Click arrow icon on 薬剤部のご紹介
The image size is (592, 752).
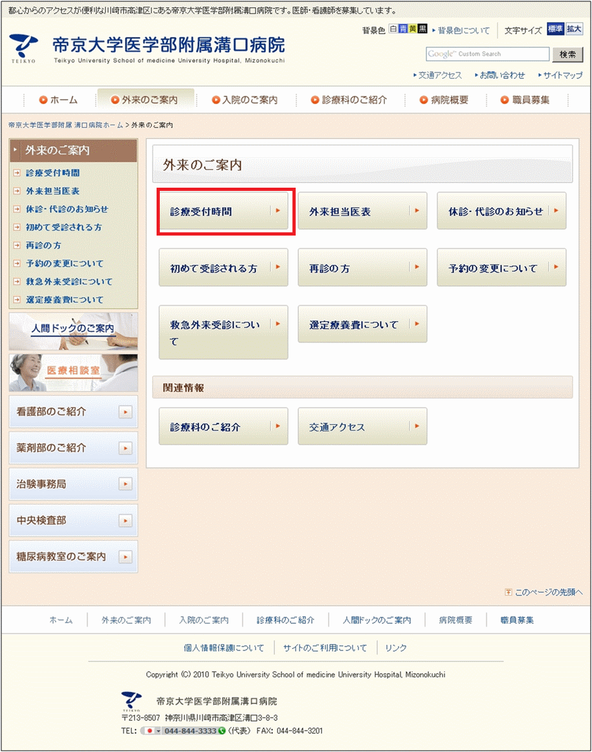[x=126, y=448]
